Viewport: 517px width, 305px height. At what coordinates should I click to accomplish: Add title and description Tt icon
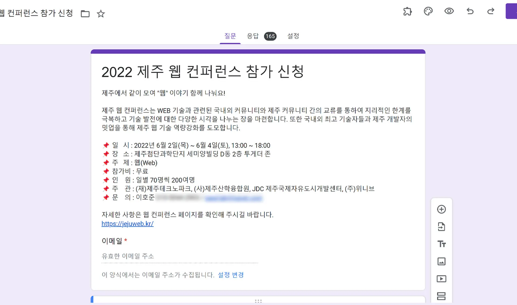coord(441,244)
